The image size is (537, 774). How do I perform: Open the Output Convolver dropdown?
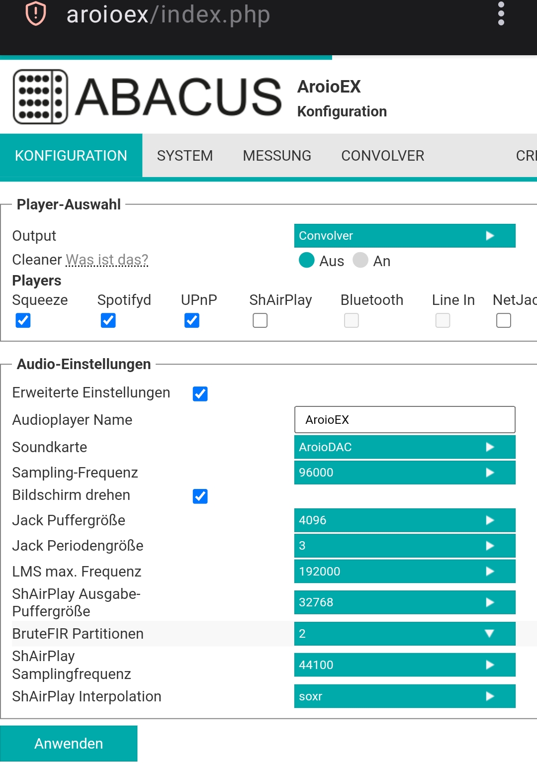tap(405, 236)
